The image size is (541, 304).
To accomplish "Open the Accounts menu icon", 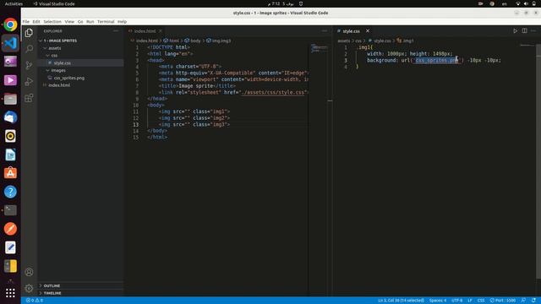I will (x=29, y=272).
